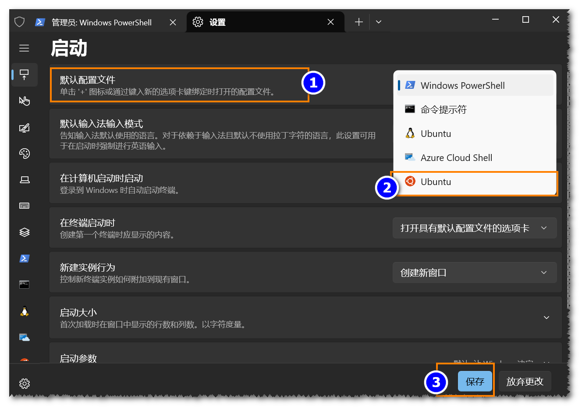582x409 pixels.
Task: Open the 创建新窗口 dropdown
Action: tap(475, 273)
